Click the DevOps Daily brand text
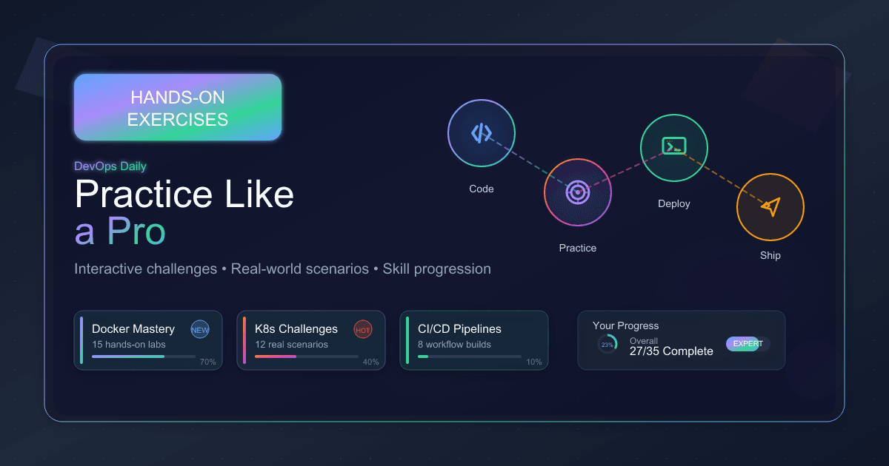Viewport: 889px width, 466px height. click(110, 166)
